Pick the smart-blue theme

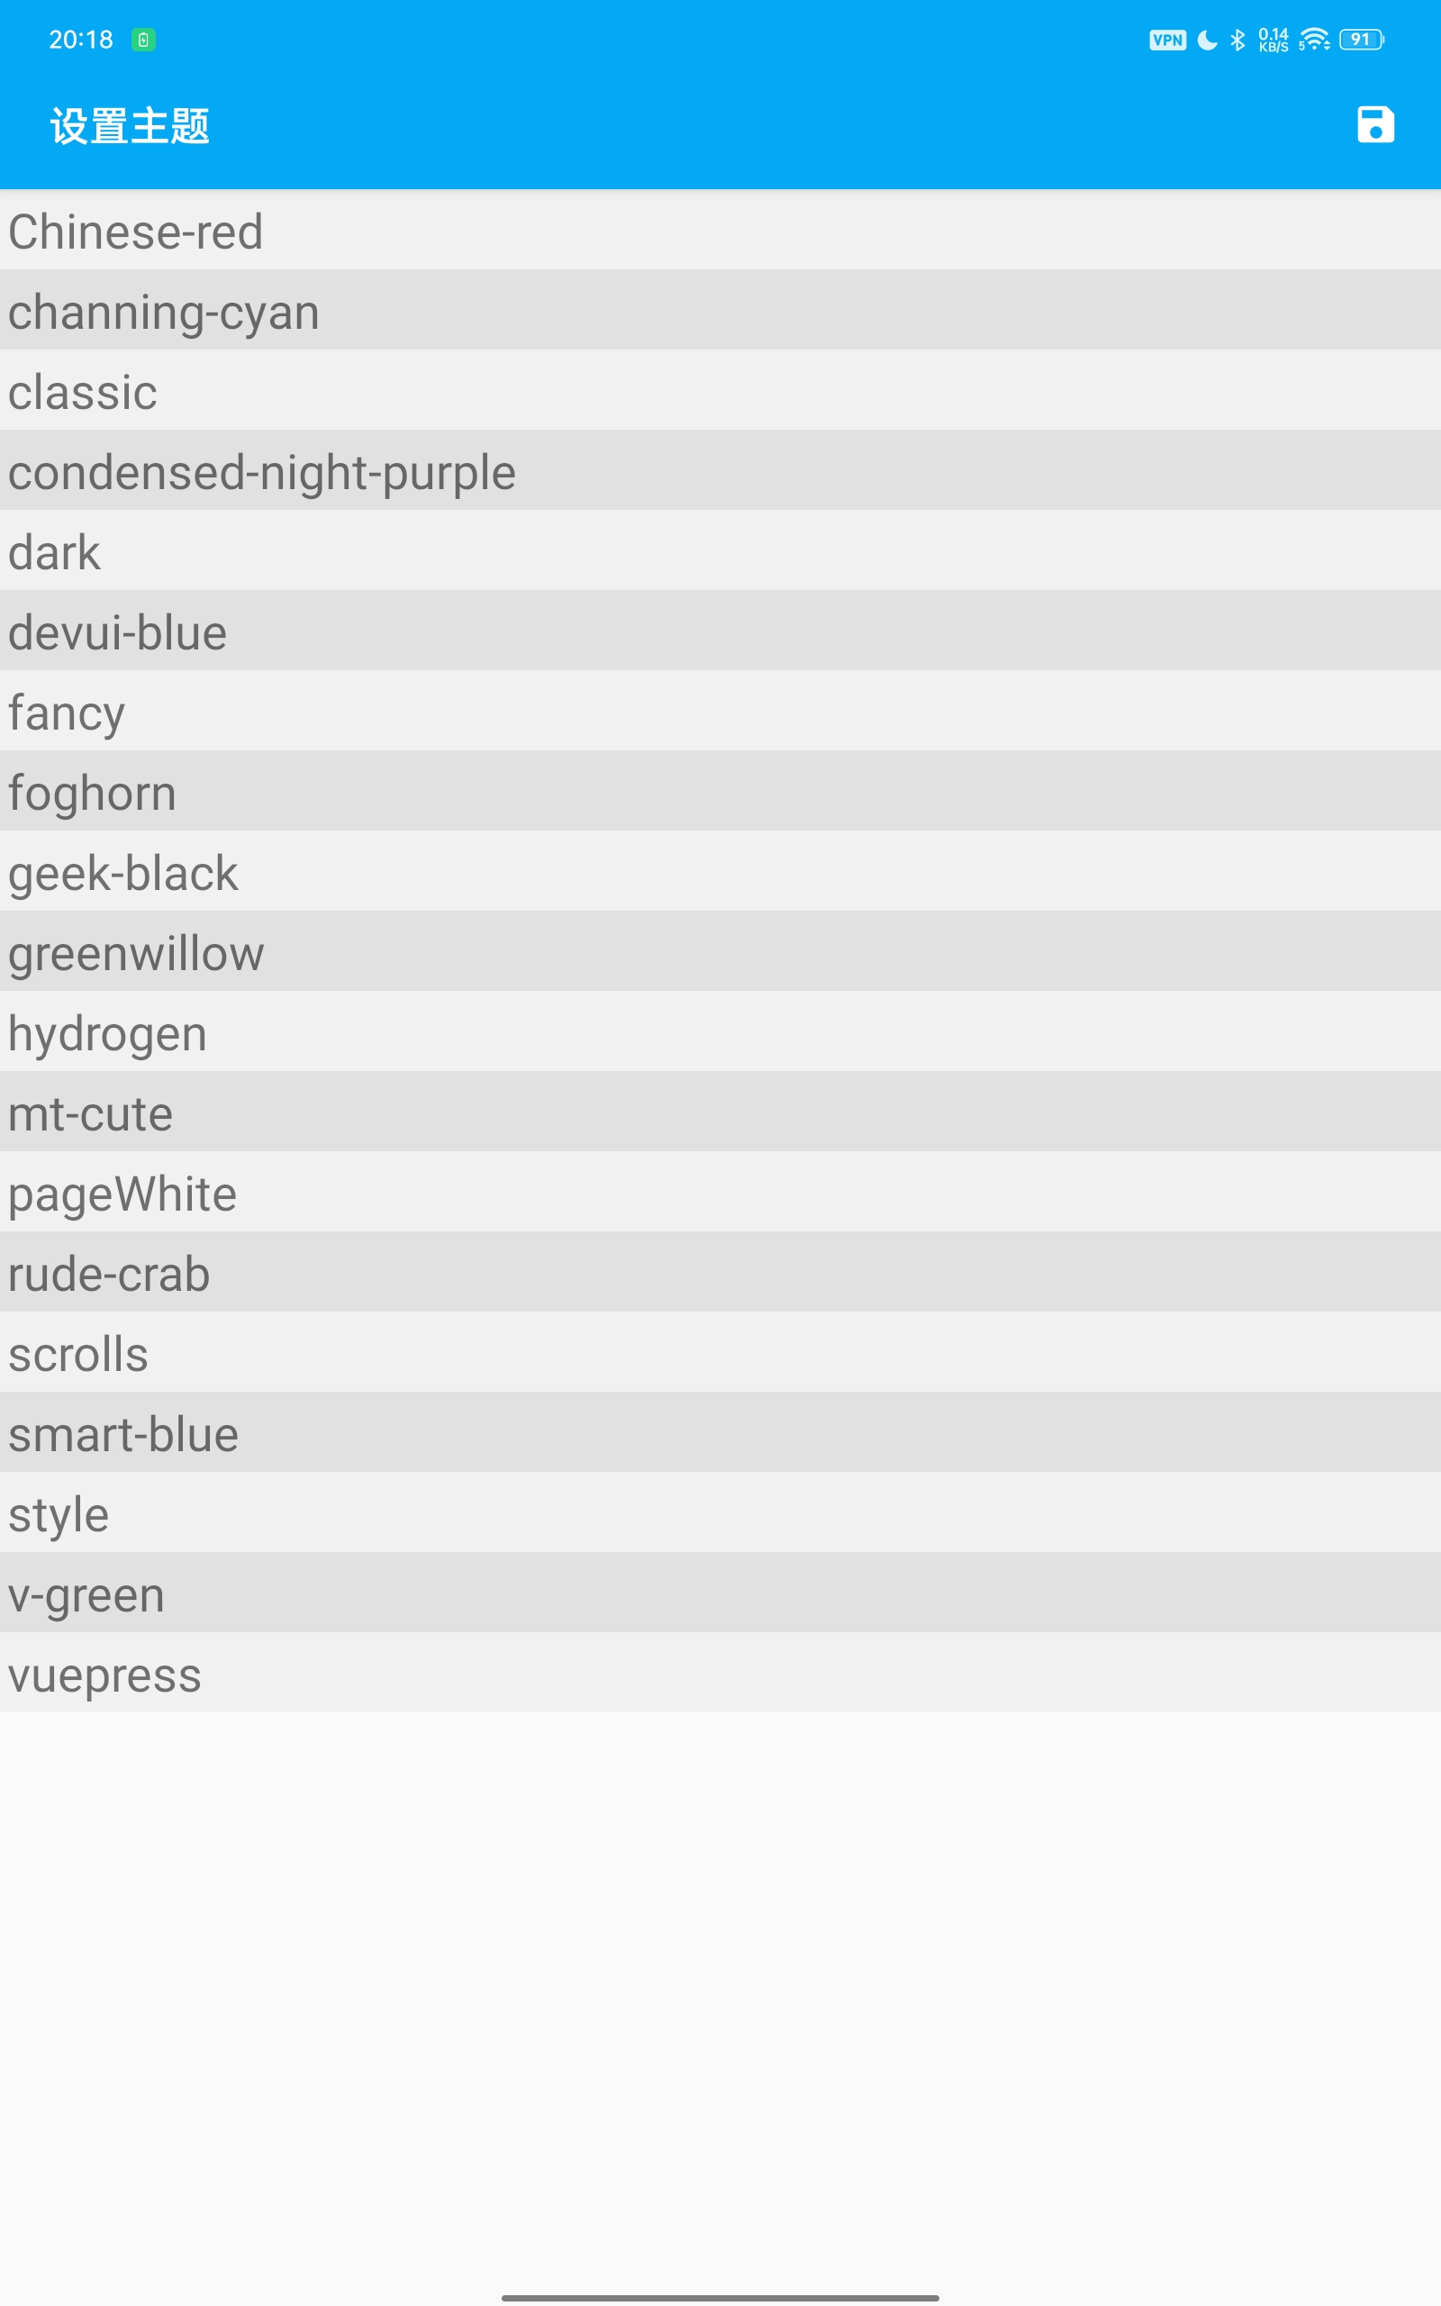[x=720, y=1432]
